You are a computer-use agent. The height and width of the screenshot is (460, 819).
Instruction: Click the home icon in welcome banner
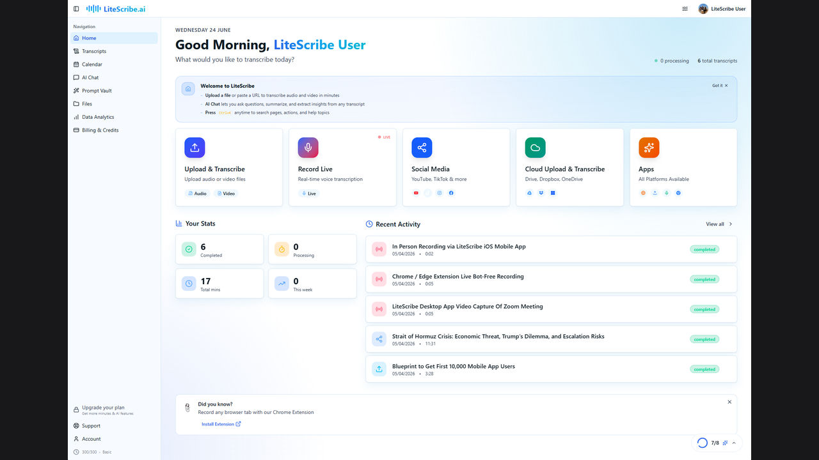pos(188,89)
